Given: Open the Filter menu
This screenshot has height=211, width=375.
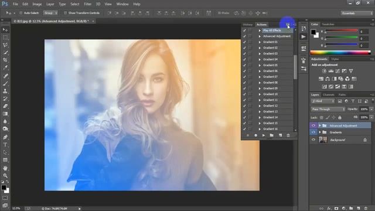Looking at the screenshot, I should tap(87, 4).
